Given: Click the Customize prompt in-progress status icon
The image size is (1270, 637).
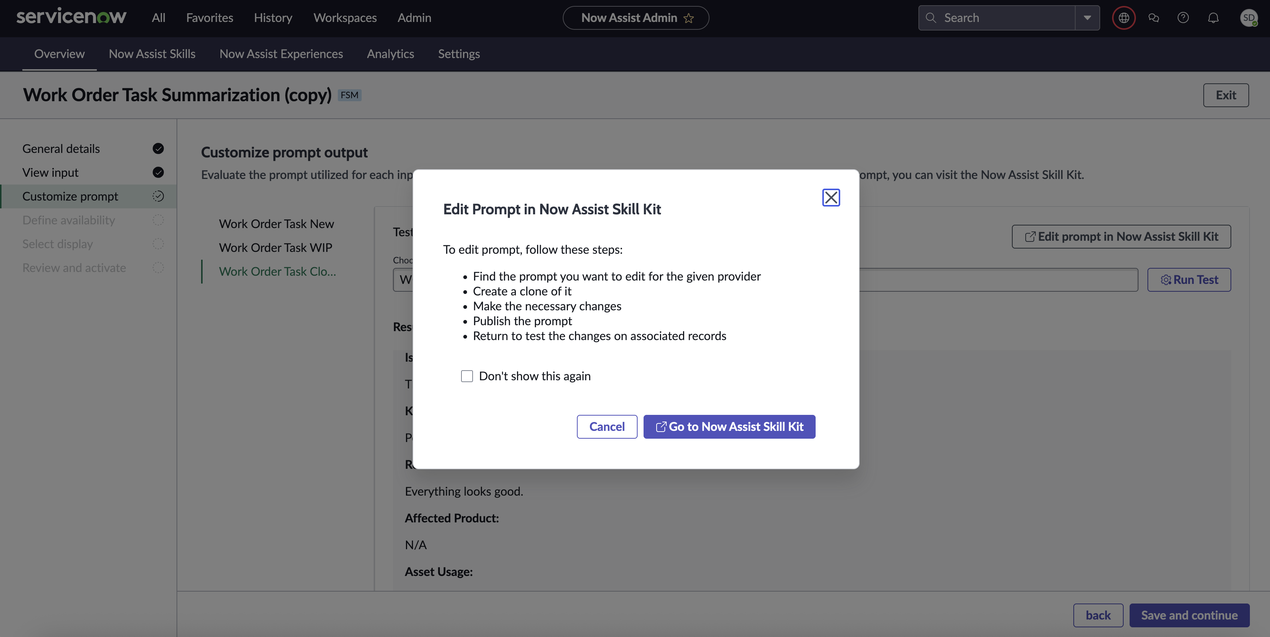Looking at the screenshot, I should pos(158,196).
